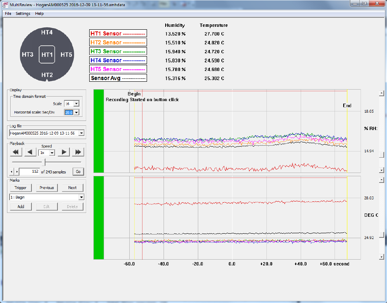Select the HT1 center sensor on diagram

[x=47, y=55]
